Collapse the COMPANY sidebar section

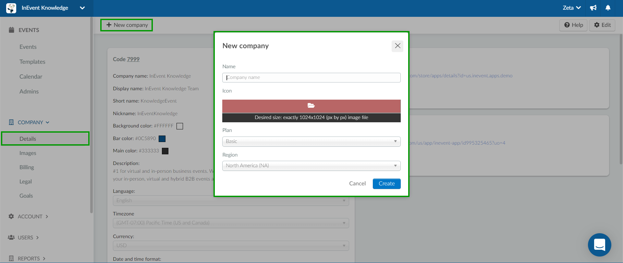[x=33, y=122]
